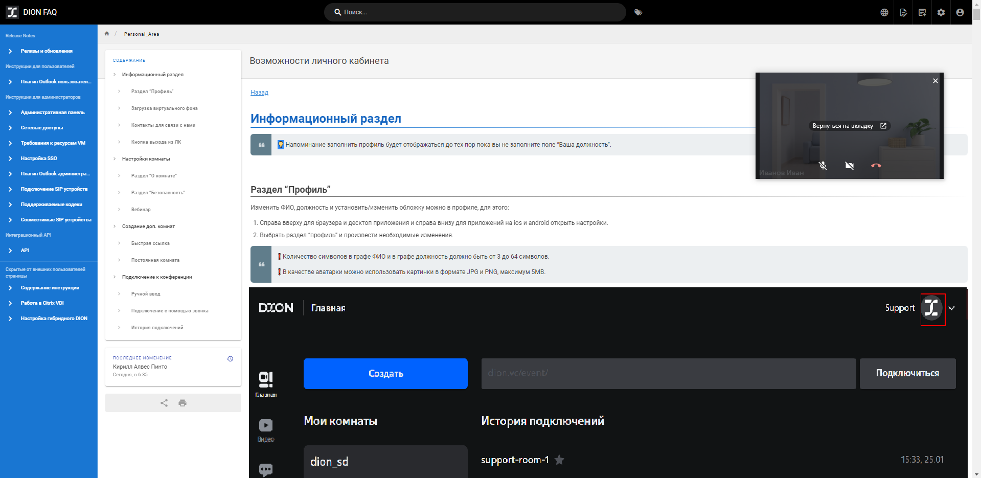
Task: Jump to История подключений in contents
Action: (x=157, y=328)
